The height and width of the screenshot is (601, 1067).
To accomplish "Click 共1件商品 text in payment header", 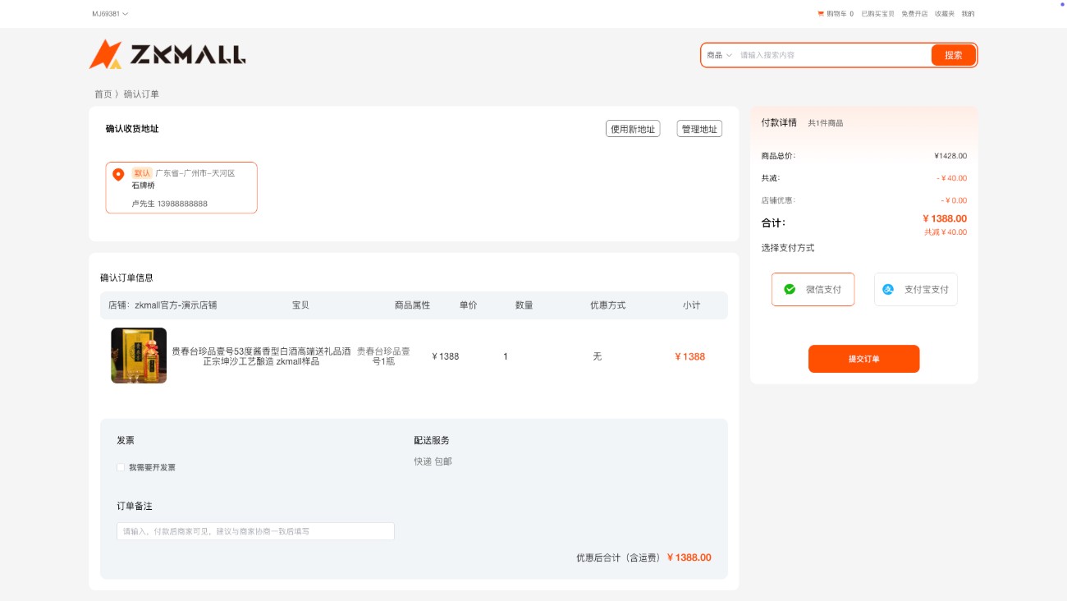I will pyautogui.click(x=826, y=123).
